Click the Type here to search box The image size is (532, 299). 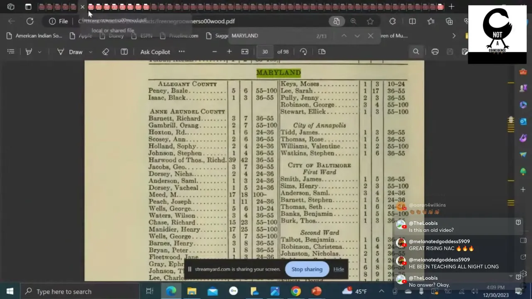(80, 292)
